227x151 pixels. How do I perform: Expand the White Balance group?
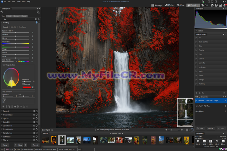(2, 115)
